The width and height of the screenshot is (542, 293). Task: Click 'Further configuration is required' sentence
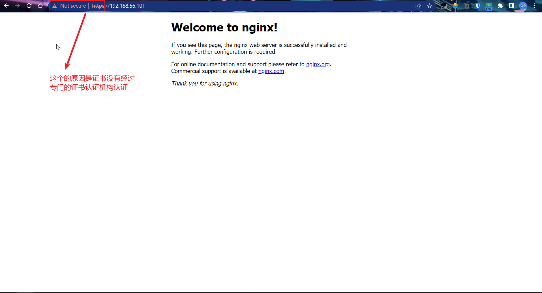(x=235, y=52)
